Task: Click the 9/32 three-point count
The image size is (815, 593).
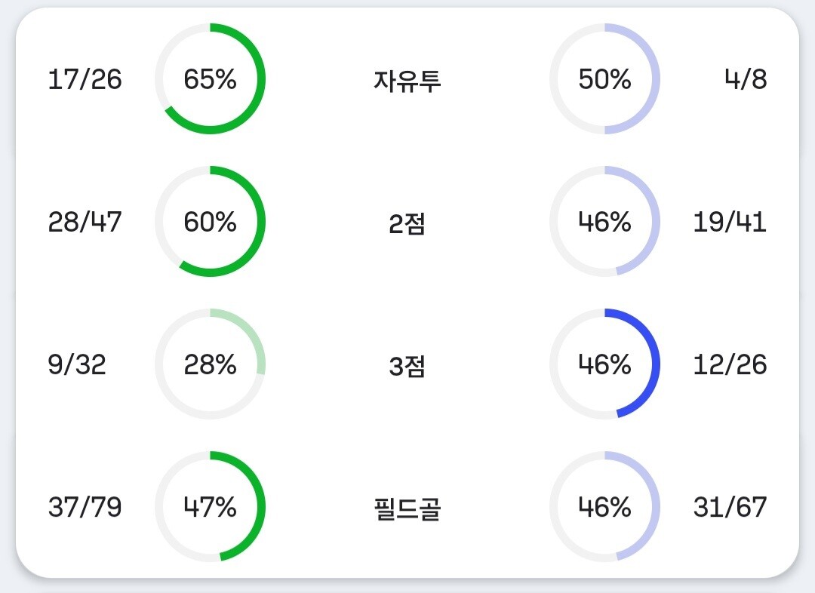Action: (x=77, y=364)
